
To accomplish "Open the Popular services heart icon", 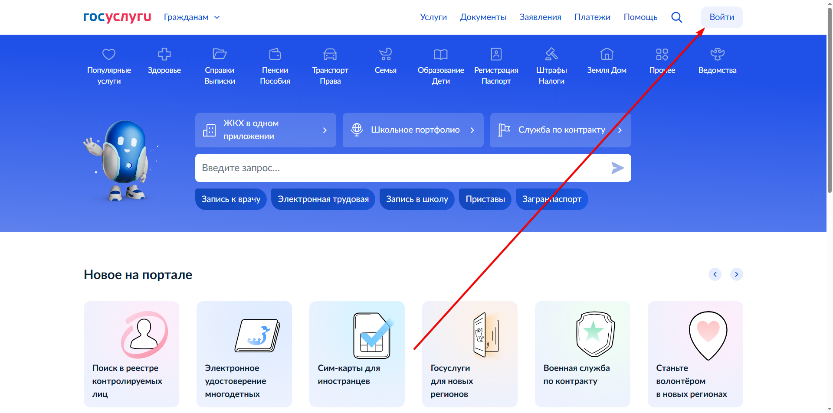I will point(109,54).
